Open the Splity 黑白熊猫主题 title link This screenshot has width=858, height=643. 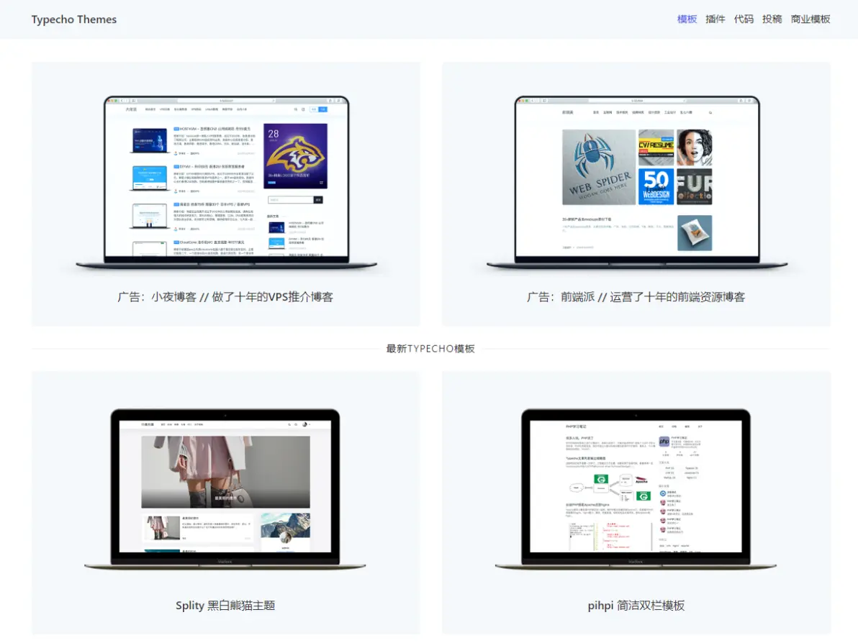(x=225, y=606)
